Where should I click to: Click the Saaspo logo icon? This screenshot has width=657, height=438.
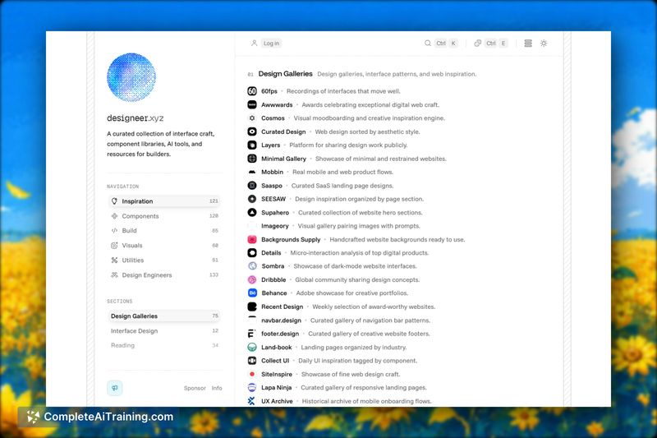click(252, 185)
